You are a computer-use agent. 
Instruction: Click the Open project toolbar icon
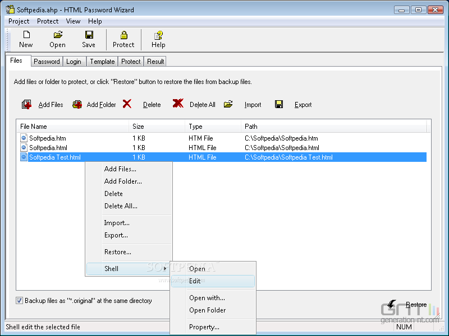(58, 35)
